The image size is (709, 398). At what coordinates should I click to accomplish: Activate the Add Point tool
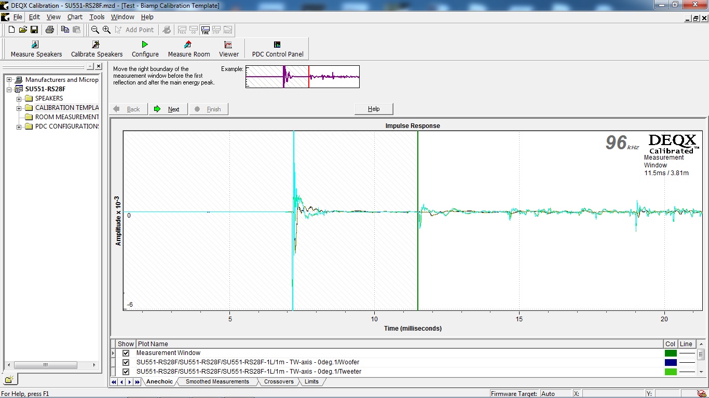tap(134, 30)
